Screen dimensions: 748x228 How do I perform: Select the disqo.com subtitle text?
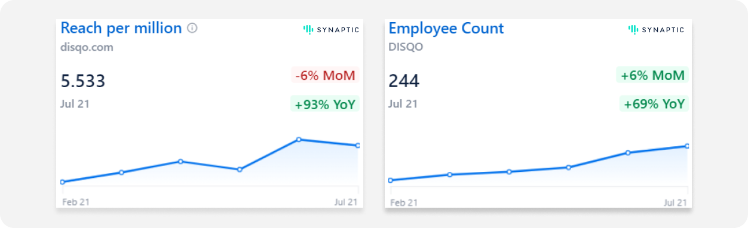coord(87,48)
